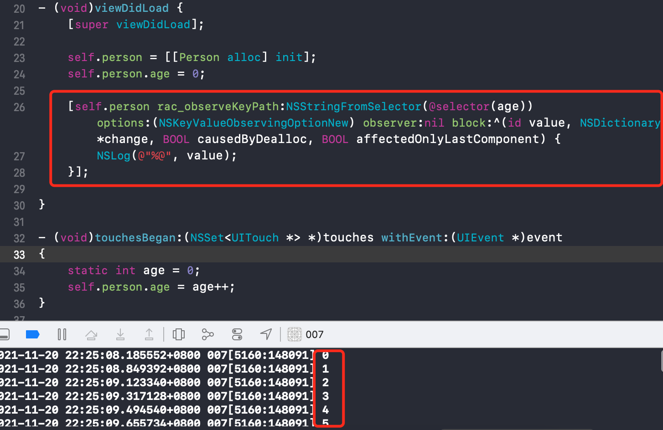Image resolution: width=663 pixels, height=430 pixels.
Task: Click 'NSLog' call on line 27
Action: 114,156
